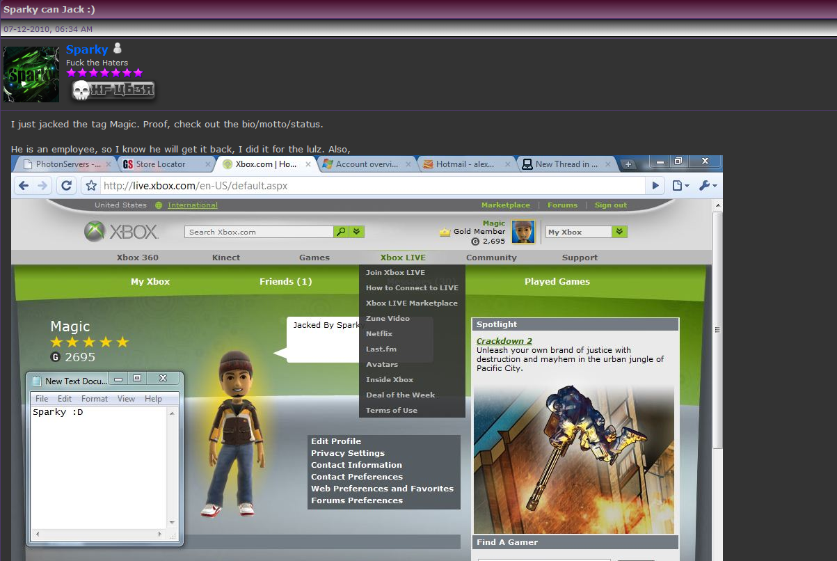The height and width of the screenshot is (561, 837).
Task: Open the Support nav menu
Action: coord(580,258)
